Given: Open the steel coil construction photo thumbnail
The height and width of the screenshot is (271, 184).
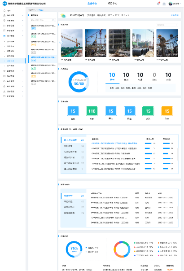Looking at the screenshot, I should [143, 43].
